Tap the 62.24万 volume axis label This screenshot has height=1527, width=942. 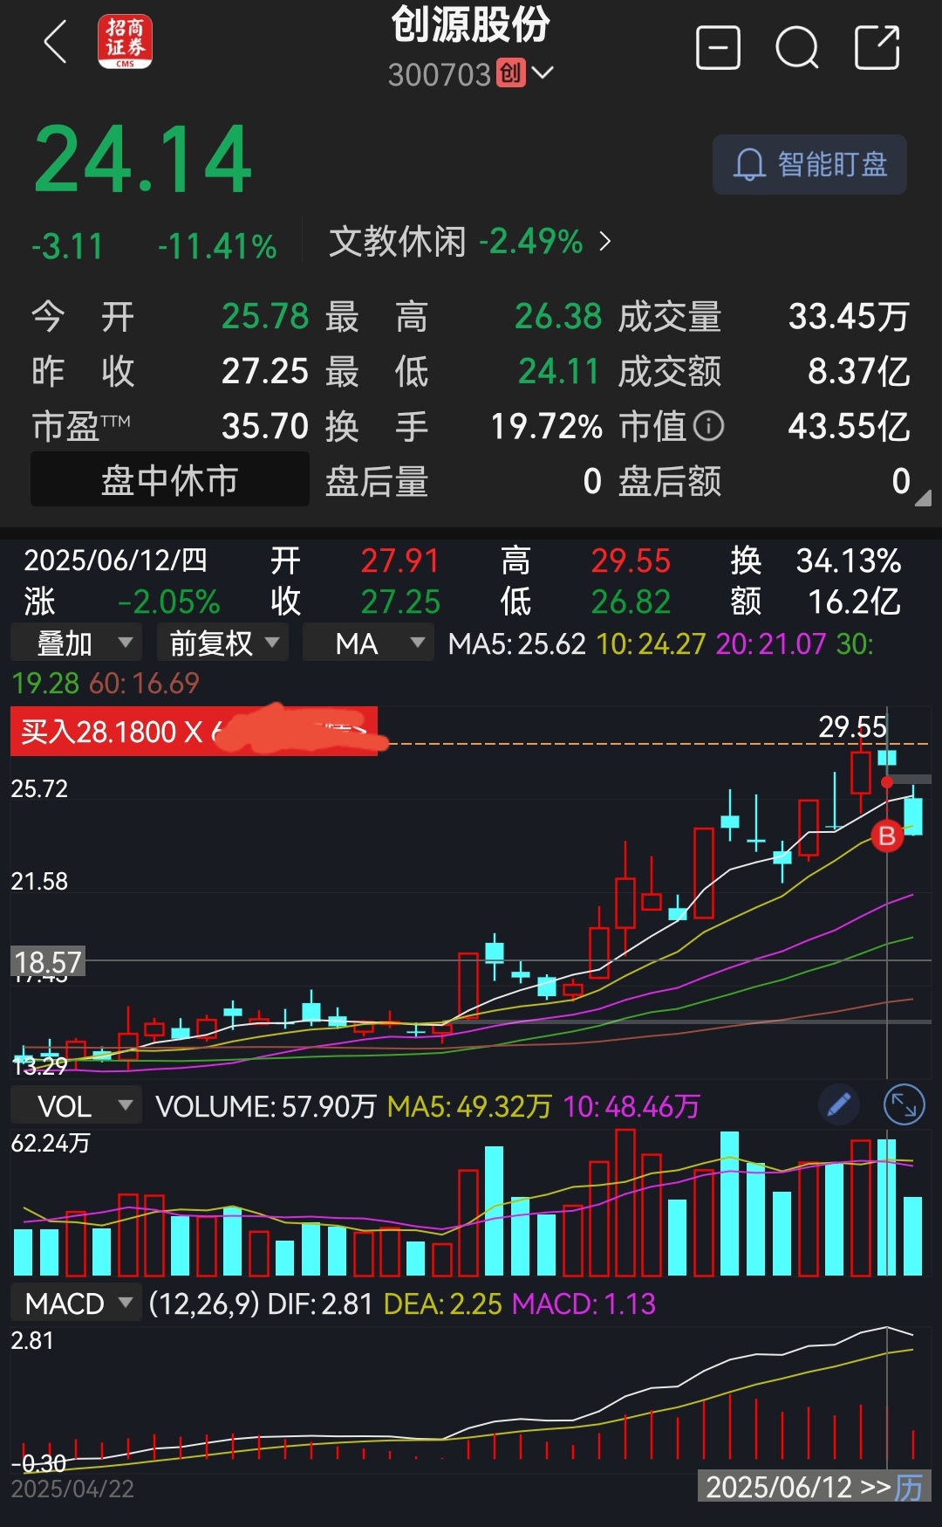pos(51,1143)
